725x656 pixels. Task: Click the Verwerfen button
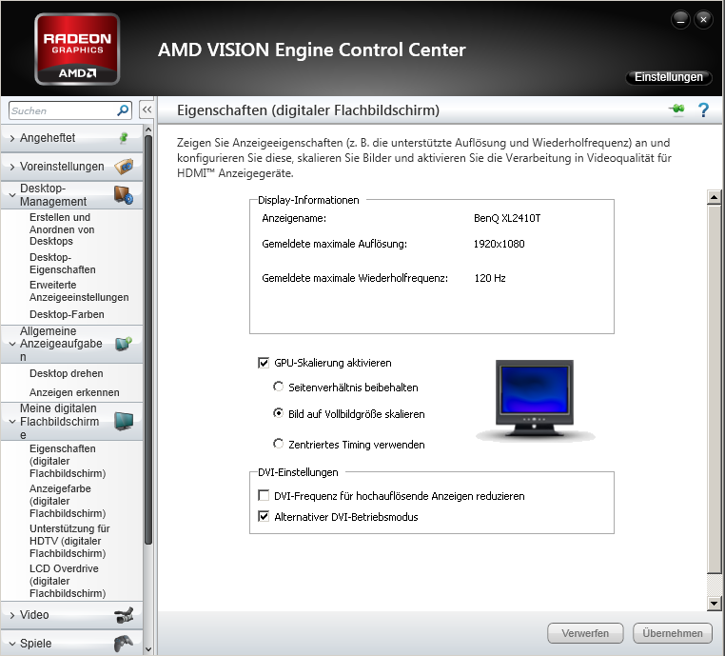585,633
